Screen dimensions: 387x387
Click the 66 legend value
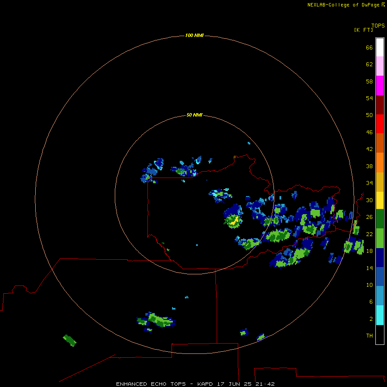(x=369, y=48)
